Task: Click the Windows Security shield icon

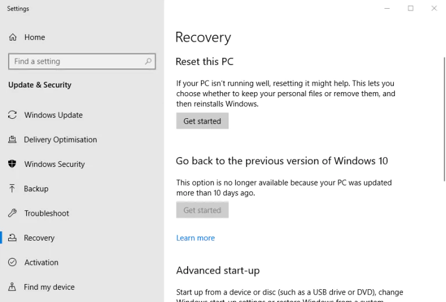Action: pos(12,164)
